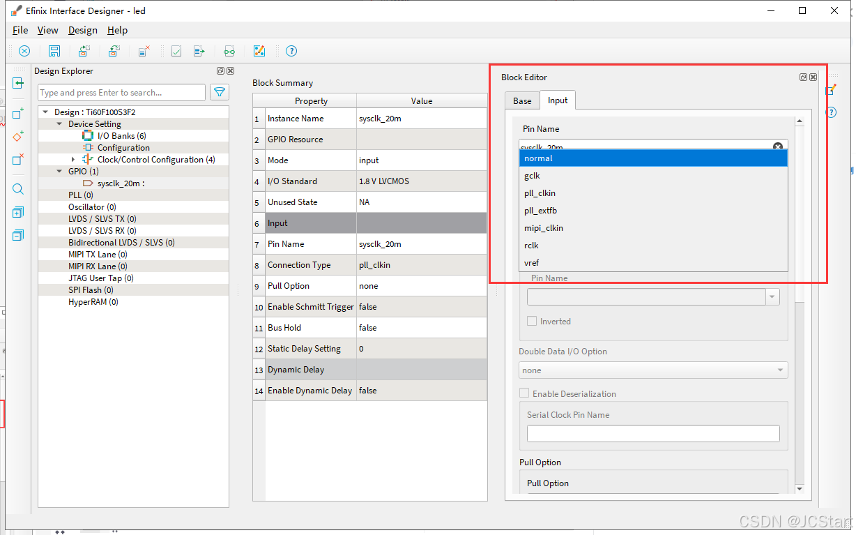
Task: Click the Serial Clock Pin Name field
Action: [653, 433]
